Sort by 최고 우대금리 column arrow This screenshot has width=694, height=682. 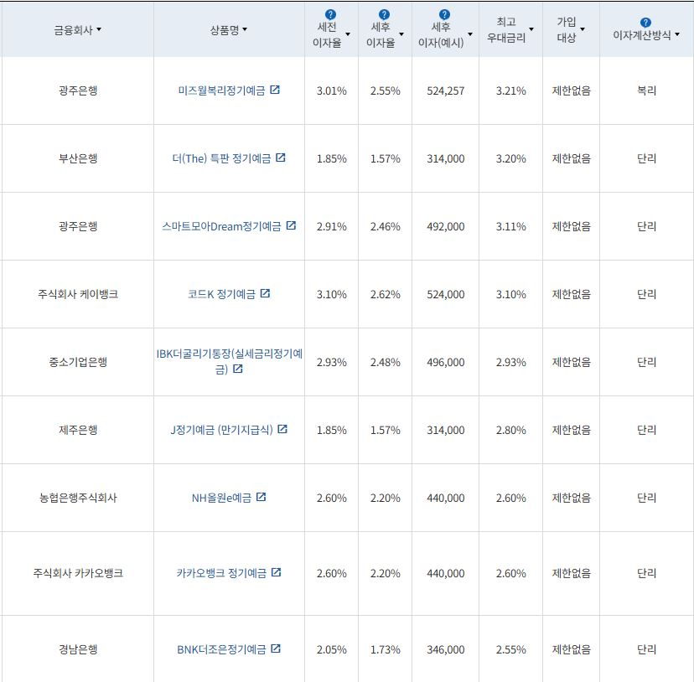531,29
